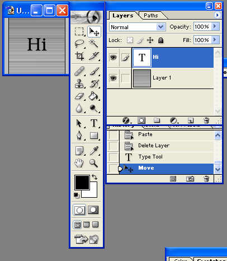Select the Notes tool
This screenshot has height=261, width=227.
[79, 151]
